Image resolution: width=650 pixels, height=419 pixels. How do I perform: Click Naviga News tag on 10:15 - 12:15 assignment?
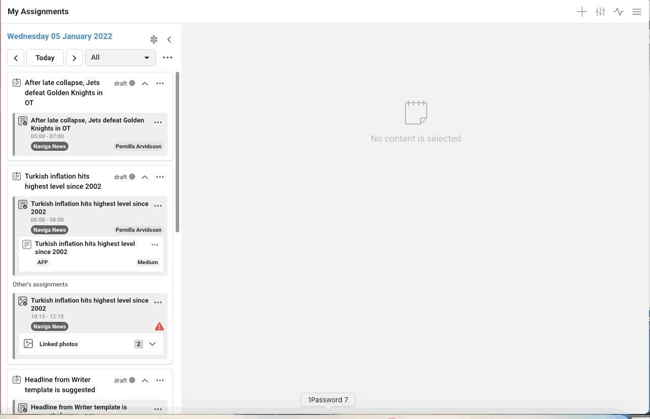click(50, 326)
